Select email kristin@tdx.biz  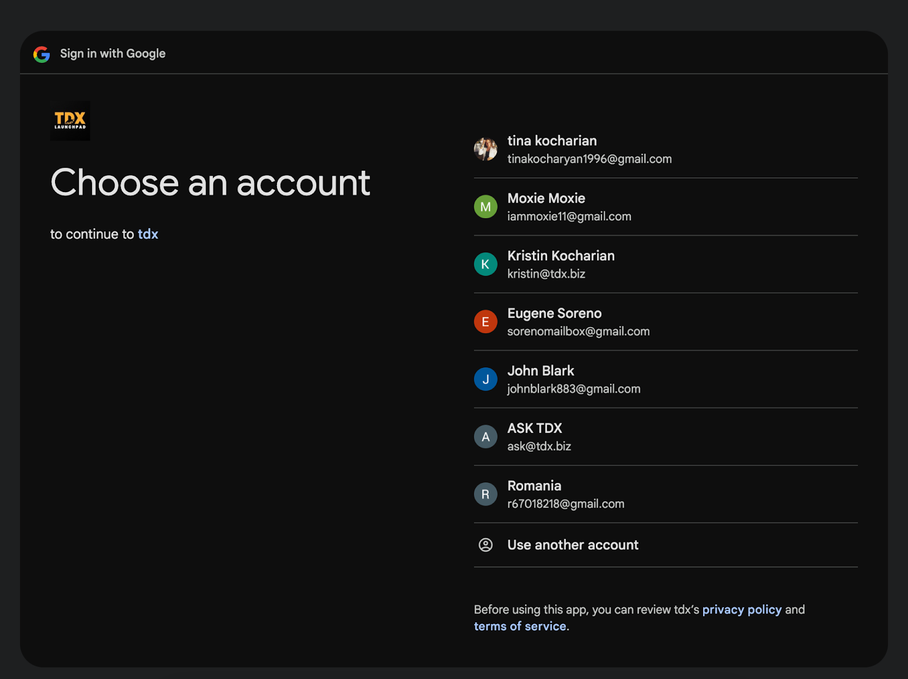tap(547, 274)
